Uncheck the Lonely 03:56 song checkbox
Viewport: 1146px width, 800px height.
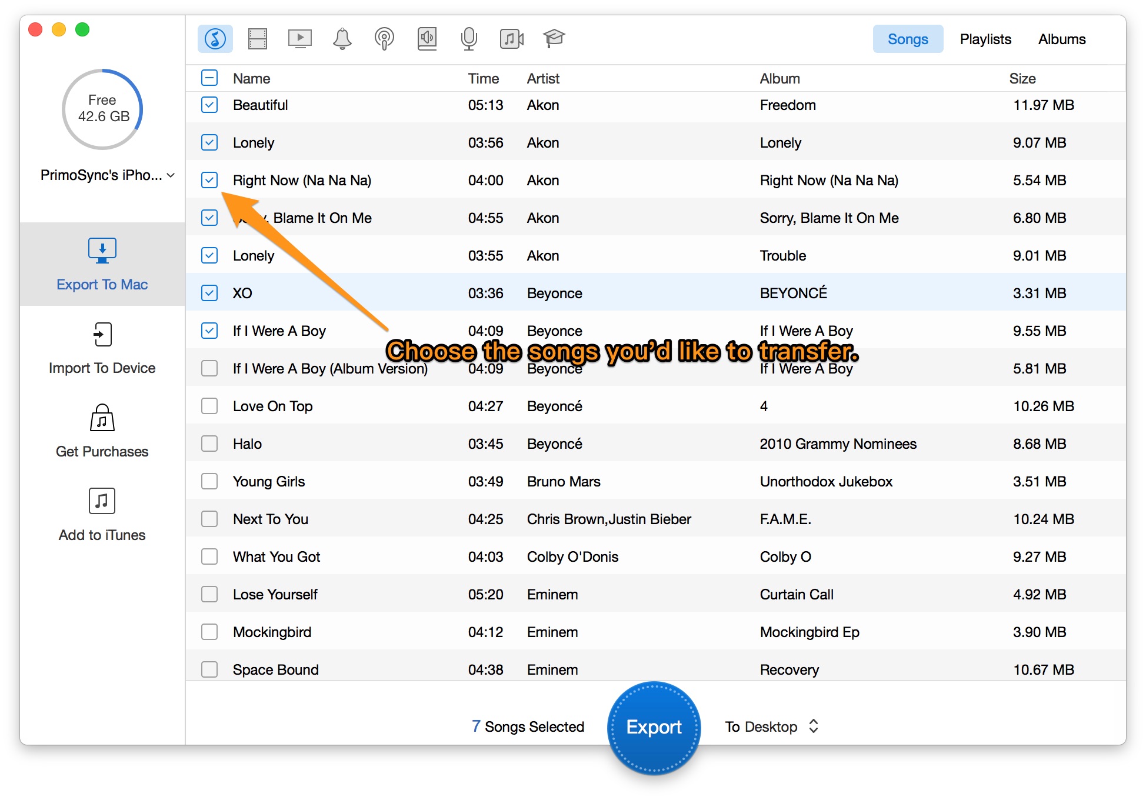(209, 142)
